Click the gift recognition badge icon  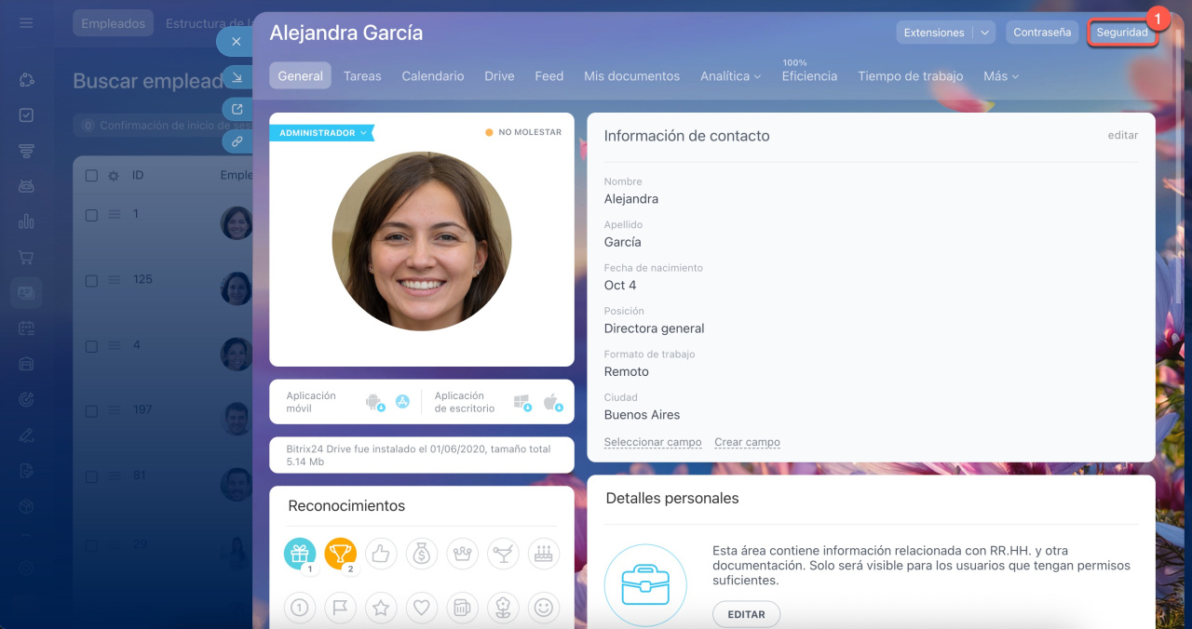(x=300, y=554)
